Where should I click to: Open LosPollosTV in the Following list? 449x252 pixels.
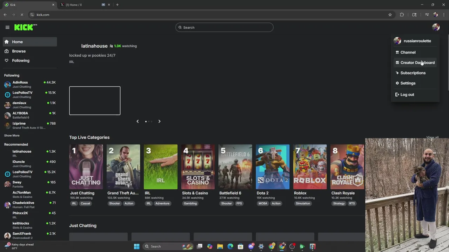coord(30,94)
